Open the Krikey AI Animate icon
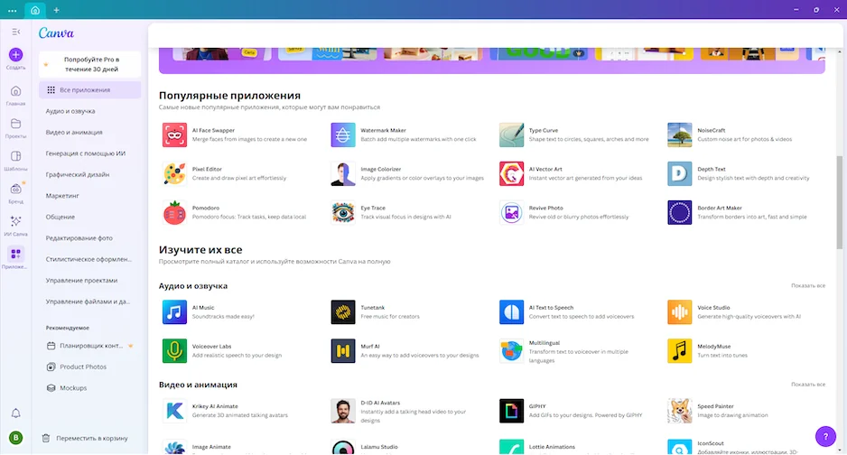Viewport: 847px width, 455px height. 174,411
